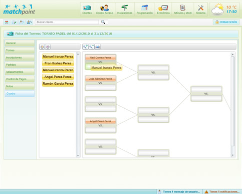Image resolution: width=242 pixels, height=194 pixels.
Task: Click the search magnifier next to client field
Action: tap(103, 22)
